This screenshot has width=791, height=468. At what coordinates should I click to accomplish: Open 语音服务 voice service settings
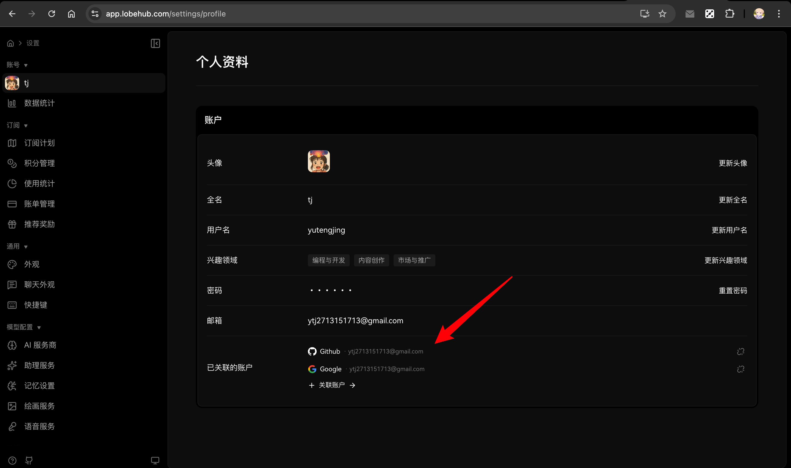point(40,426)
